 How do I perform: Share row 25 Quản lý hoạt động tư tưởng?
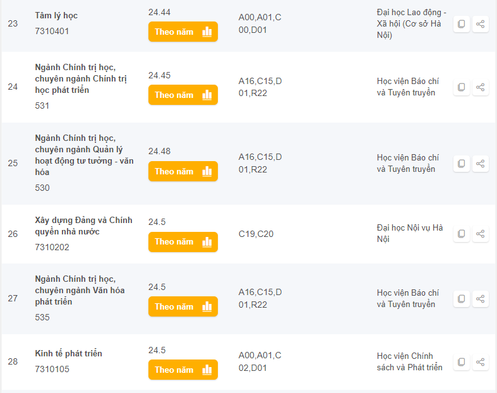click(x=481, y=164)
